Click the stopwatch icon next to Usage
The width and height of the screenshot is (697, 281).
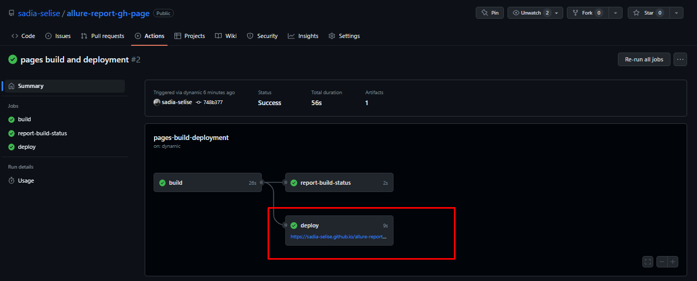tap(11, 181)
